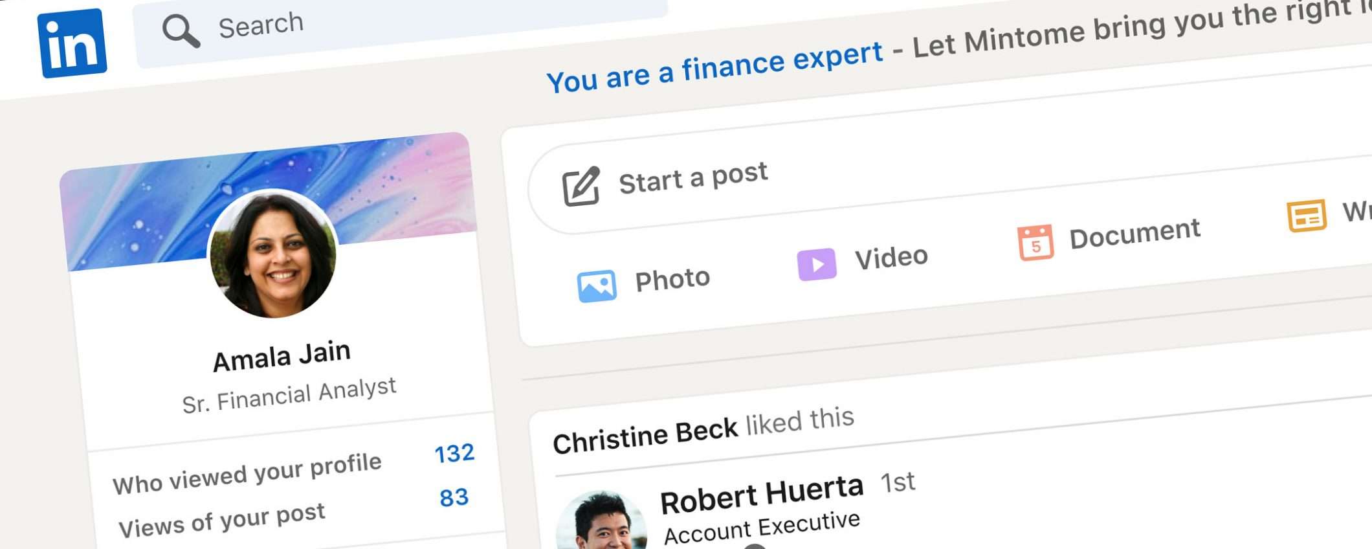Screen dimensions: 1372x549
Task: Click the LinkedIn logo icon
Action: pos(72,43)
